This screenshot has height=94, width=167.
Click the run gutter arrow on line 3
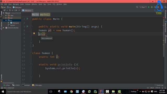27,26
